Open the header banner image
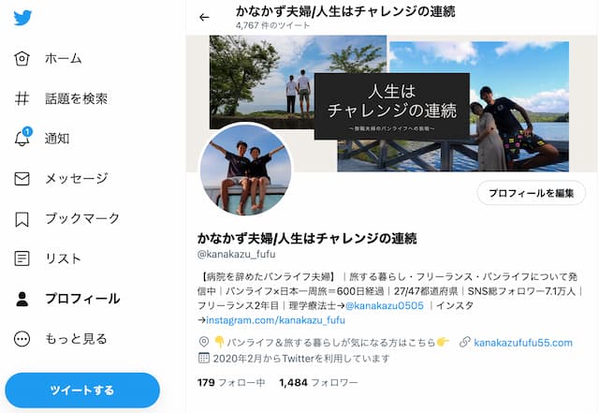 point(391,103)
